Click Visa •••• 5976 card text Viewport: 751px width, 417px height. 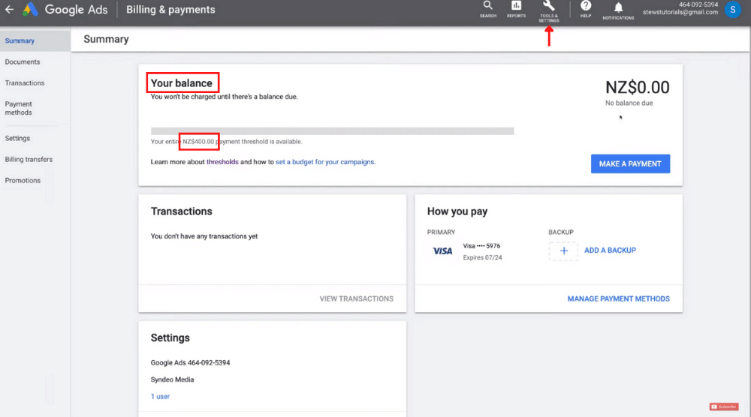click(x=481, y=246)
